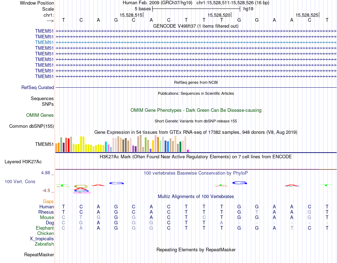The height and width of the screenshot is (263, 337).
Task: Click the Layered H3K27Ac track label
Action: (23, 162)
